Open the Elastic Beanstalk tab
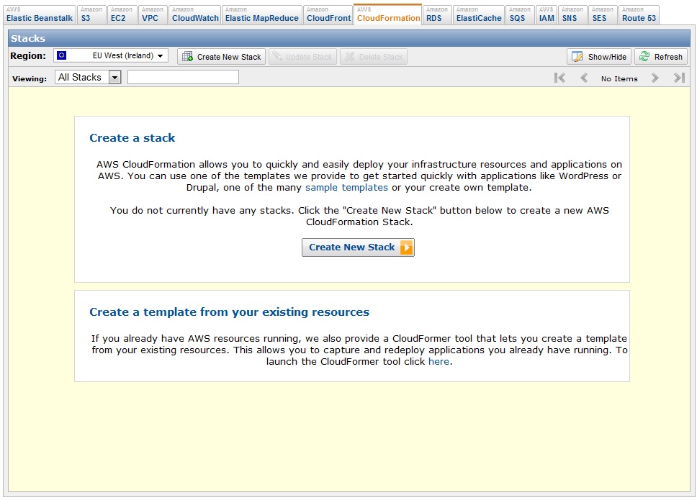This screenshot has width=697, height=500. [39, 14]
